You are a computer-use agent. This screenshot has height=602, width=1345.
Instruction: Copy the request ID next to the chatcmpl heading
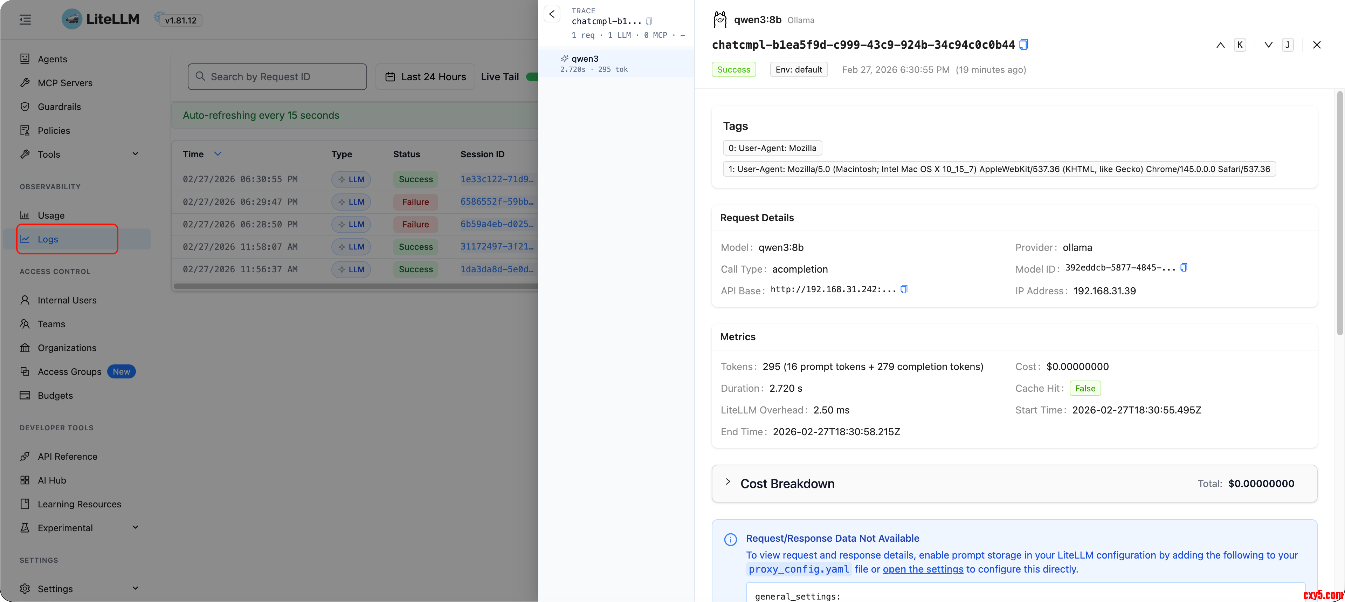coord(1024,45)
